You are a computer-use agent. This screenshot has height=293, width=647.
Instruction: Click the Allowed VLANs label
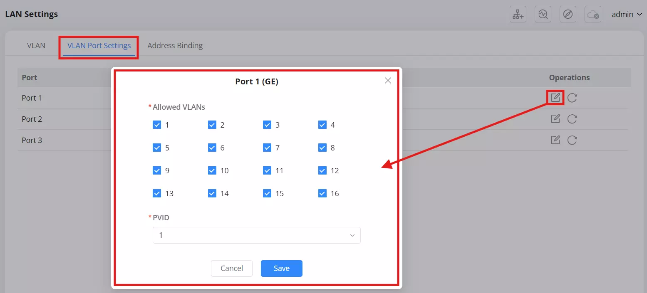(x=179, y=107)
